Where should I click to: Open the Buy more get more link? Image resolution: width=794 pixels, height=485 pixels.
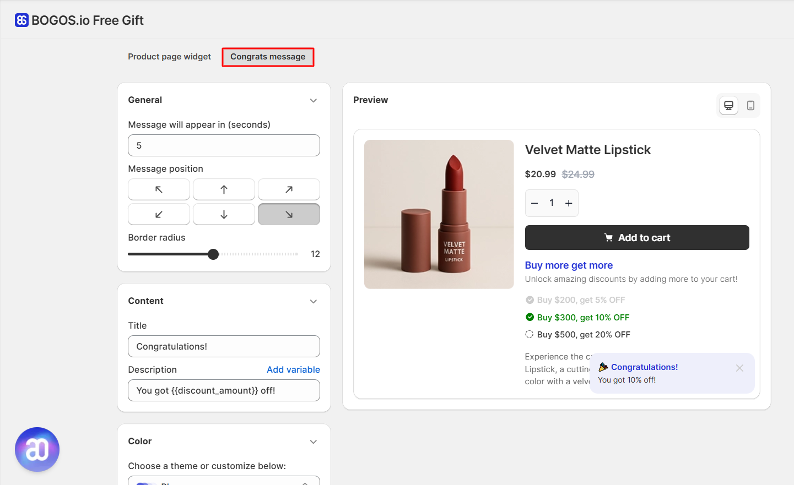tap(569, 265)
